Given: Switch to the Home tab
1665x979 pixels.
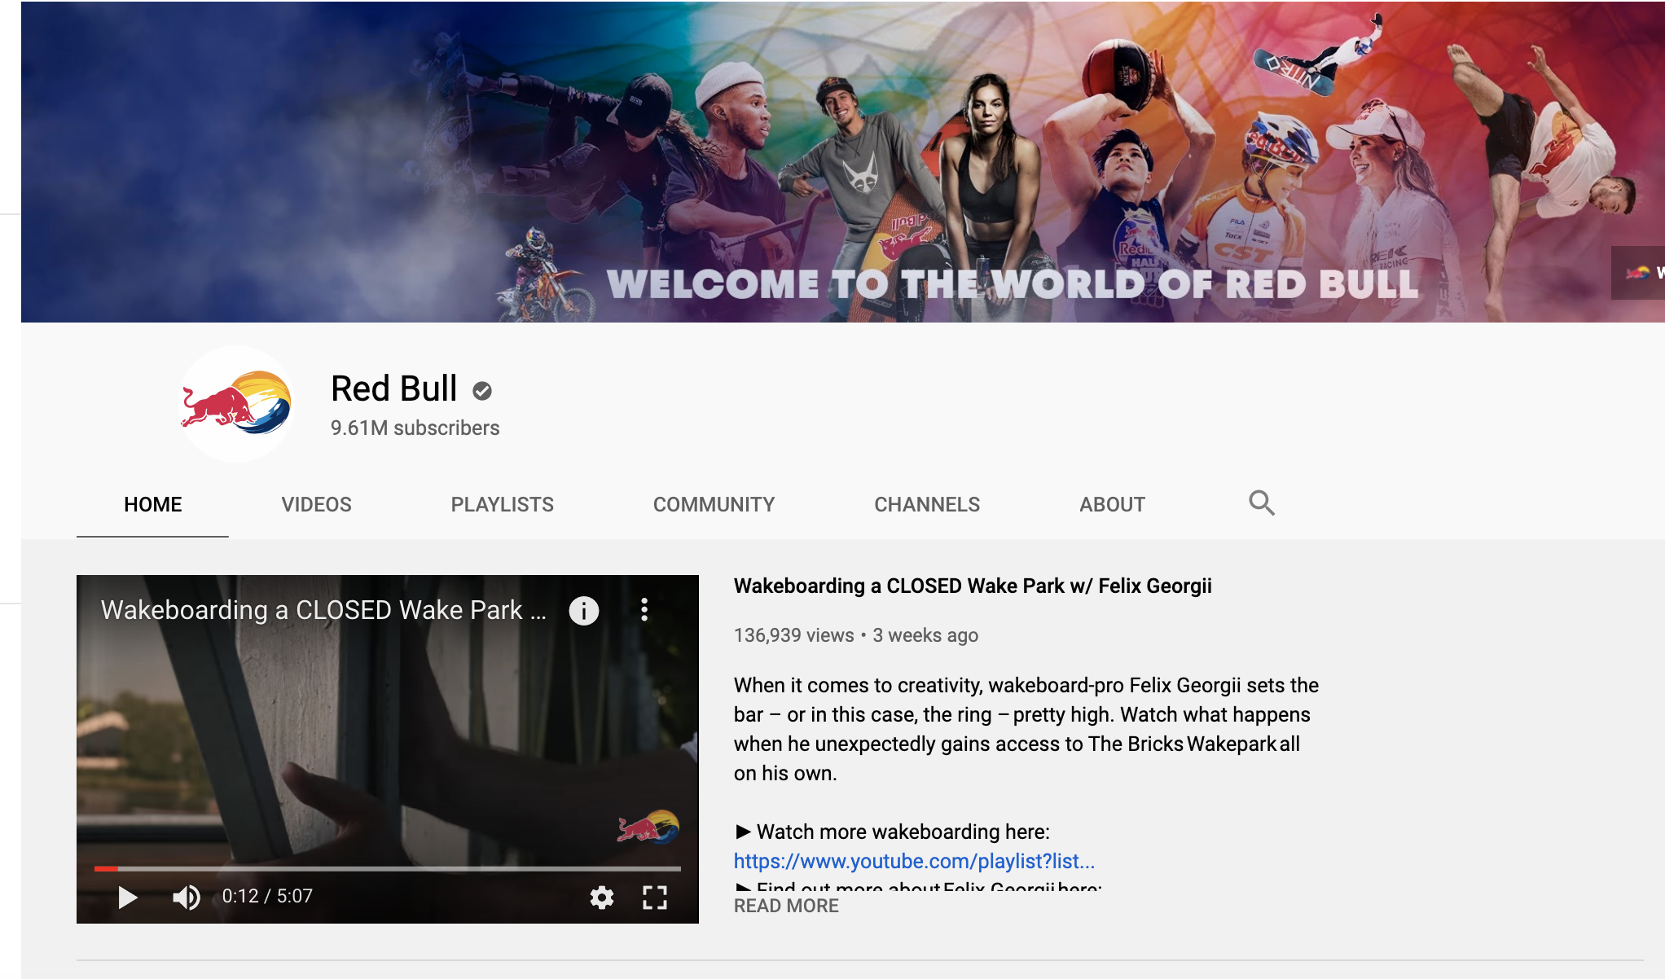Looking at the screenshot, I should coord(152,504).
